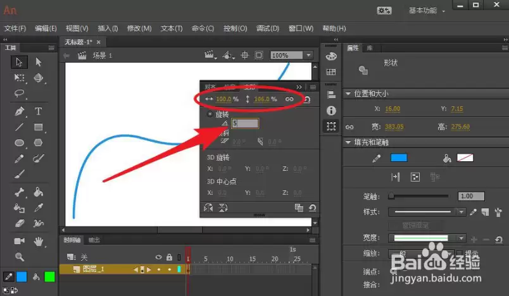Screen dimensions: 509x296
Task: Open the Output (输出) tab
Action: [94, 240]
